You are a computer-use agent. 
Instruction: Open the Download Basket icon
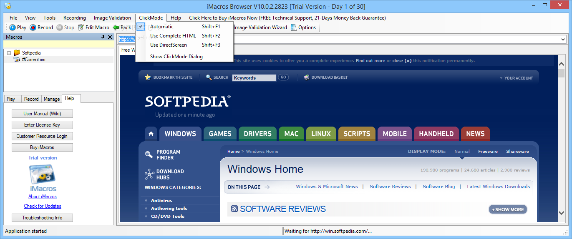tap(307, 77)
